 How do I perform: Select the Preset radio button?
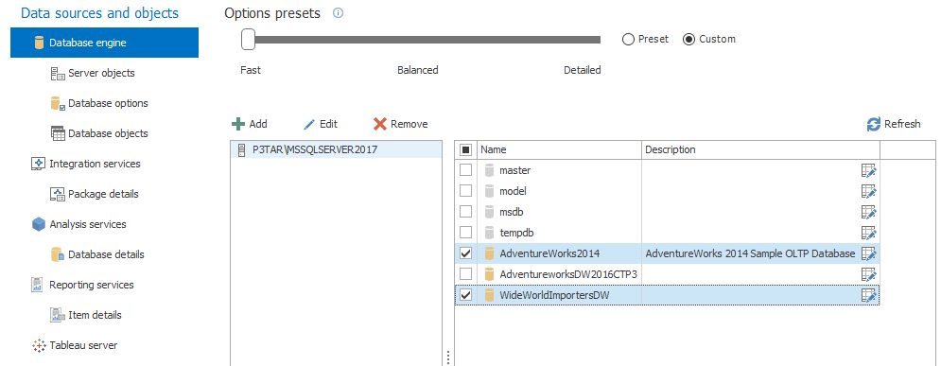pos(628,39)
